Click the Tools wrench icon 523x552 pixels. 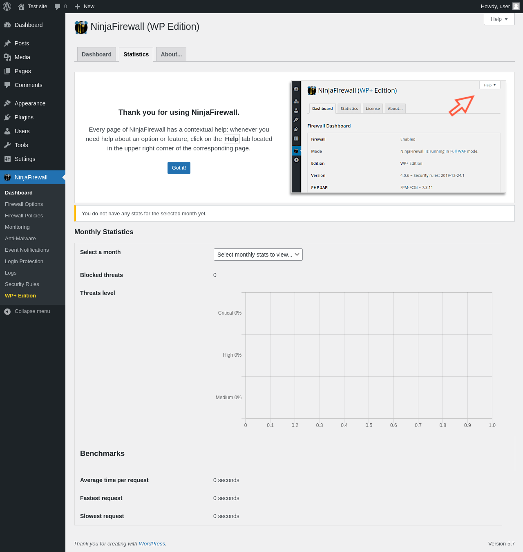tap(7, 145)
